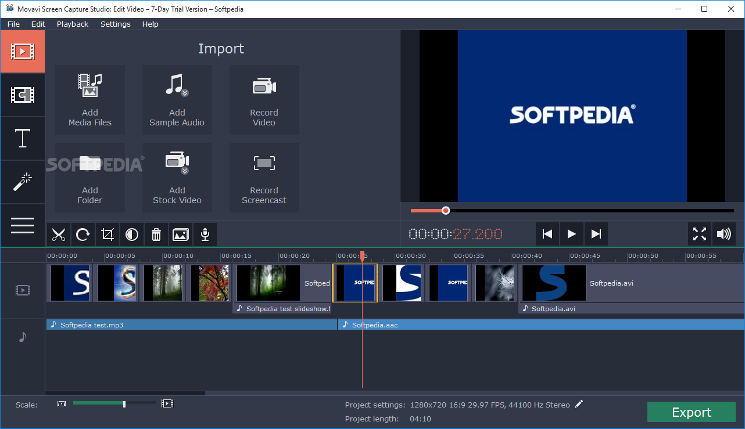Viewport: 745px width, 429px height.
Task: Open the File menu
Action: tap(13, 24)
